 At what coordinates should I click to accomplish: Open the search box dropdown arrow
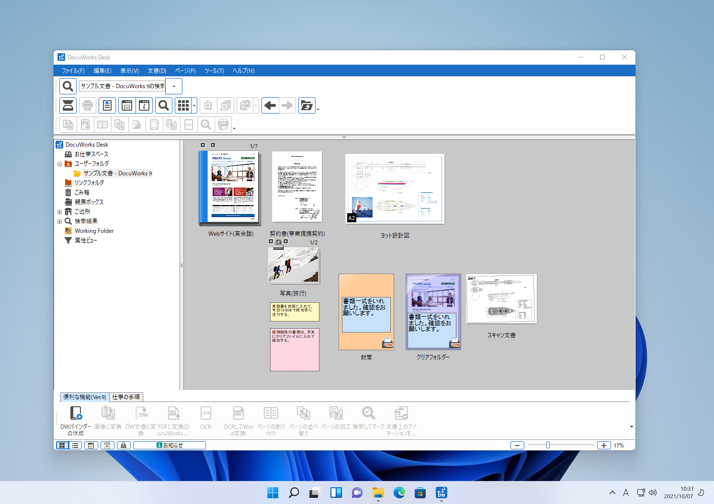174,86
